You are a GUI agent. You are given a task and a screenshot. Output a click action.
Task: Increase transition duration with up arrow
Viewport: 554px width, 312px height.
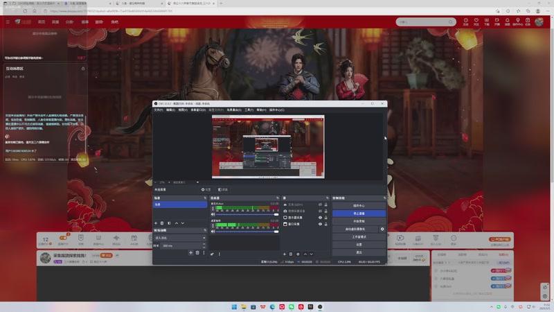pyautogui.click(x=204, y=244)
